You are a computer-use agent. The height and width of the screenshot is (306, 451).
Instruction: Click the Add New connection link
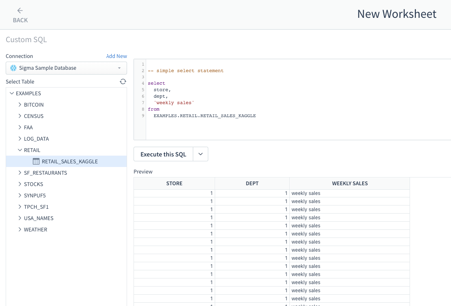point(117,56)
